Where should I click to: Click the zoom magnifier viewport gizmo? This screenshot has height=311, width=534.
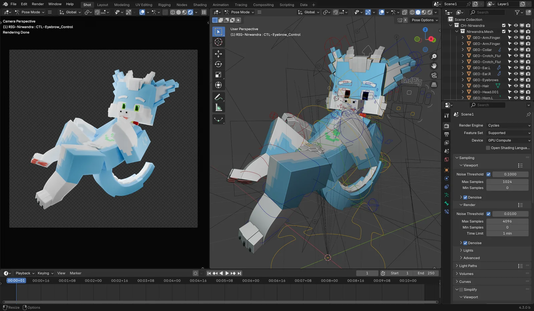pyautogui.click(x=434, y=57)
